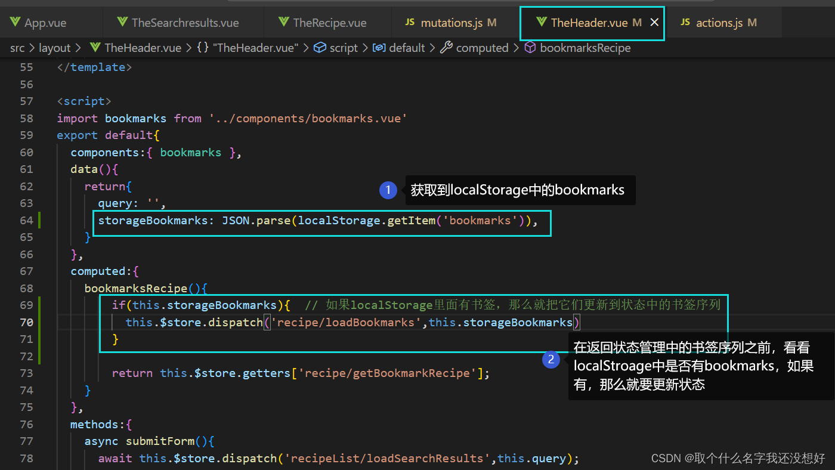Image resolution: width=835 pixels, height=470 pixels.
Task: Switch to TheSearchresults.vue tab
Action: [x=185, y=23]
